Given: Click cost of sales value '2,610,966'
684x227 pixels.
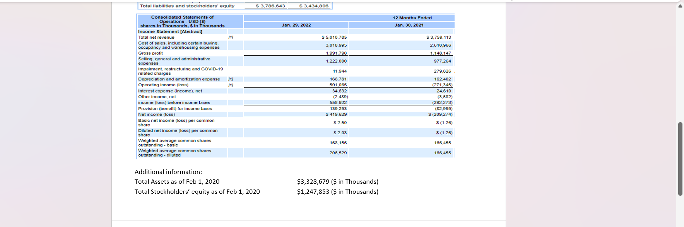Looking at the screenshot, I should click(440, 45).
